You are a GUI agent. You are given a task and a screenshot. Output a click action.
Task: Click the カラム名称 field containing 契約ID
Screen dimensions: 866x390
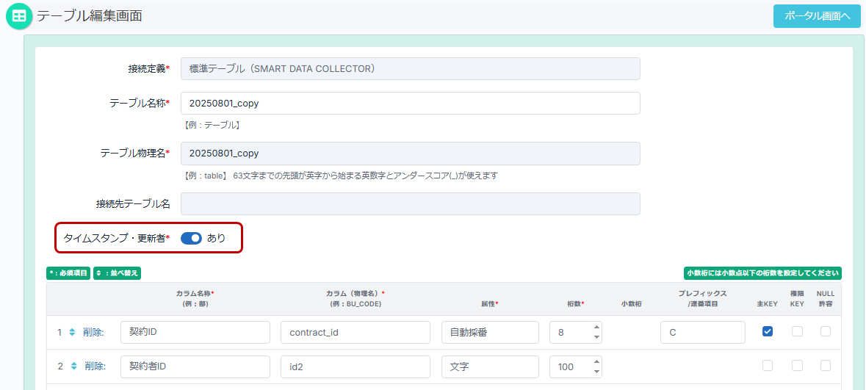[195, 332]
